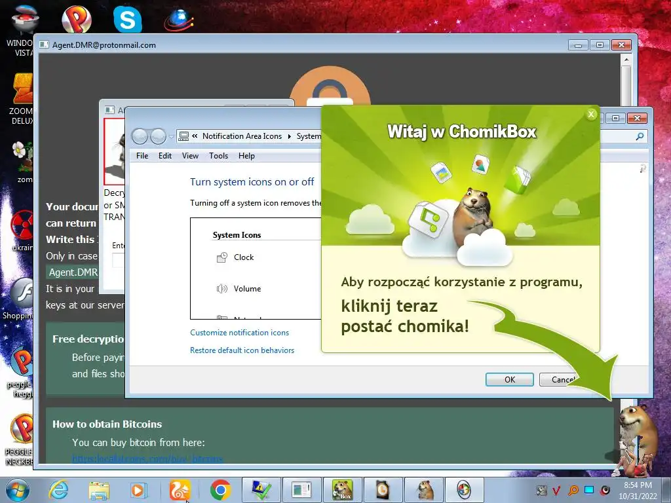Image resolution: width=671 pixels, height=503 pixels.
Task: Click the "Witaj w ChomikBox" title
Action: (x=462, y=131)
